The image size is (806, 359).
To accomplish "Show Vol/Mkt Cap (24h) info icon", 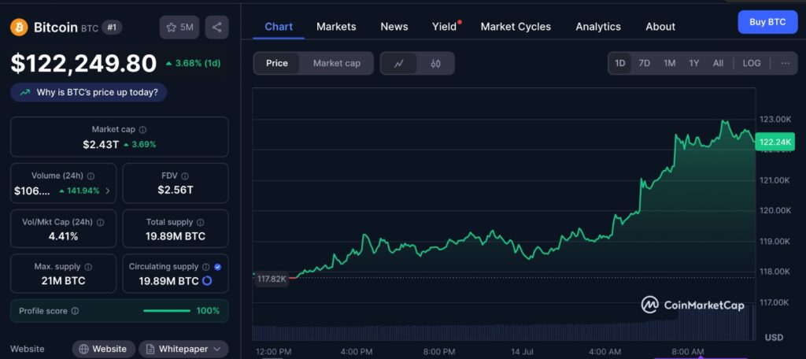I will coord(100,222).
